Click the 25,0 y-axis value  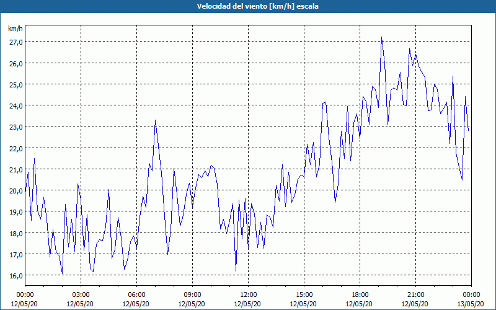coord(15,84)
